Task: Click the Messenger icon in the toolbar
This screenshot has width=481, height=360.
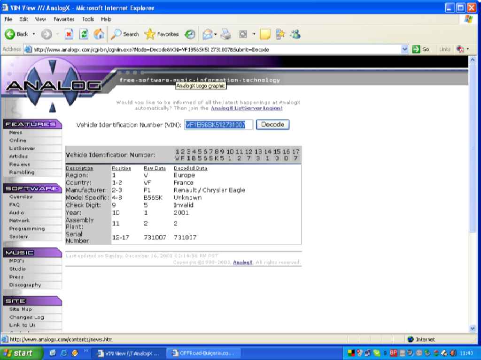Action: click(295, 34)
